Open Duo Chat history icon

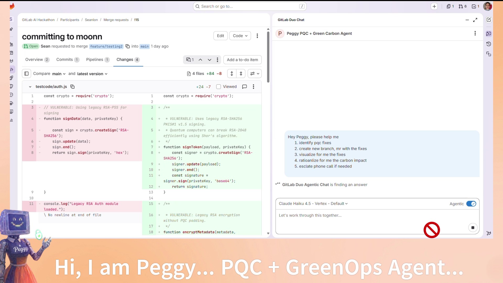[x=489, y=44]
